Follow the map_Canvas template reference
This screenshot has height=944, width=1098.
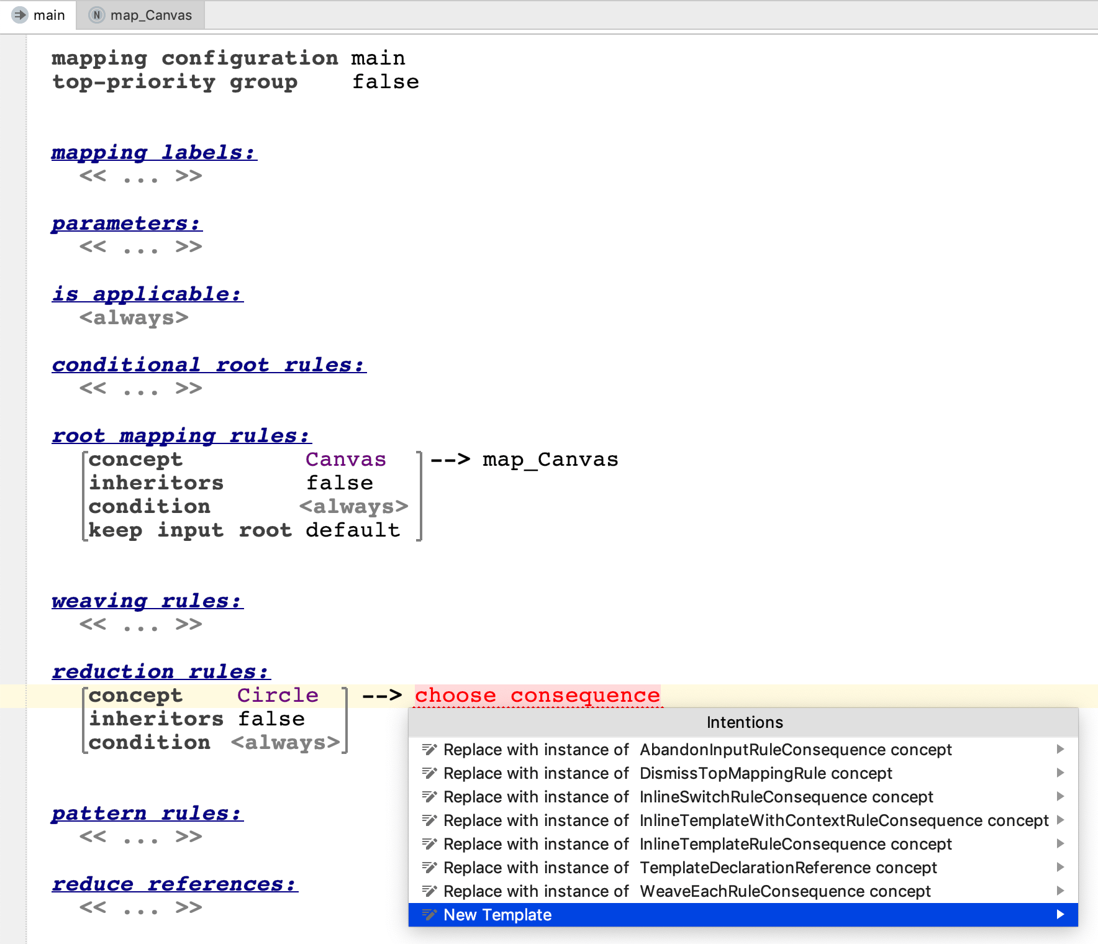pyautogui.click(x=550, y=460)
